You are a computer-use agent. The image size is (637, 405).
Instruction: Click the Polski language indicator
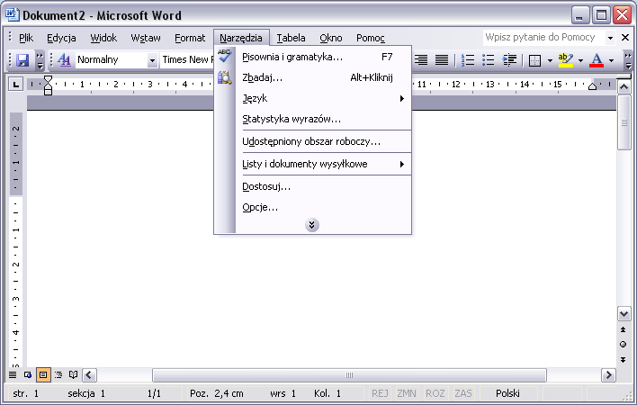[x=507, y=393]
